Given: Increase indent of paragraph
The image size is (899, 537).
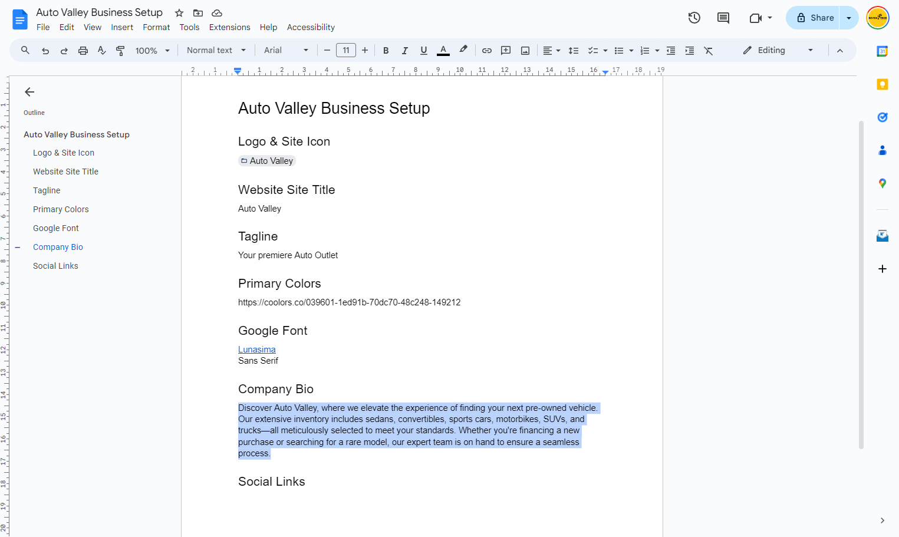Looking at the screenshot, I should click(x=690, y=51).
